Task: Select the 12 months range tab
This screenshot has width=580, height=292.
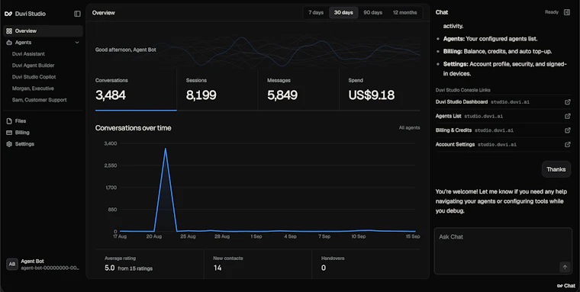Action: click(x=404, y=12)
